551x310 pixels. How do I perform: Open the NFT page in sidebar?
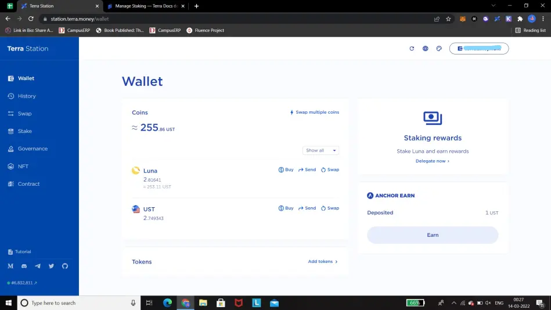coord(18,166)
